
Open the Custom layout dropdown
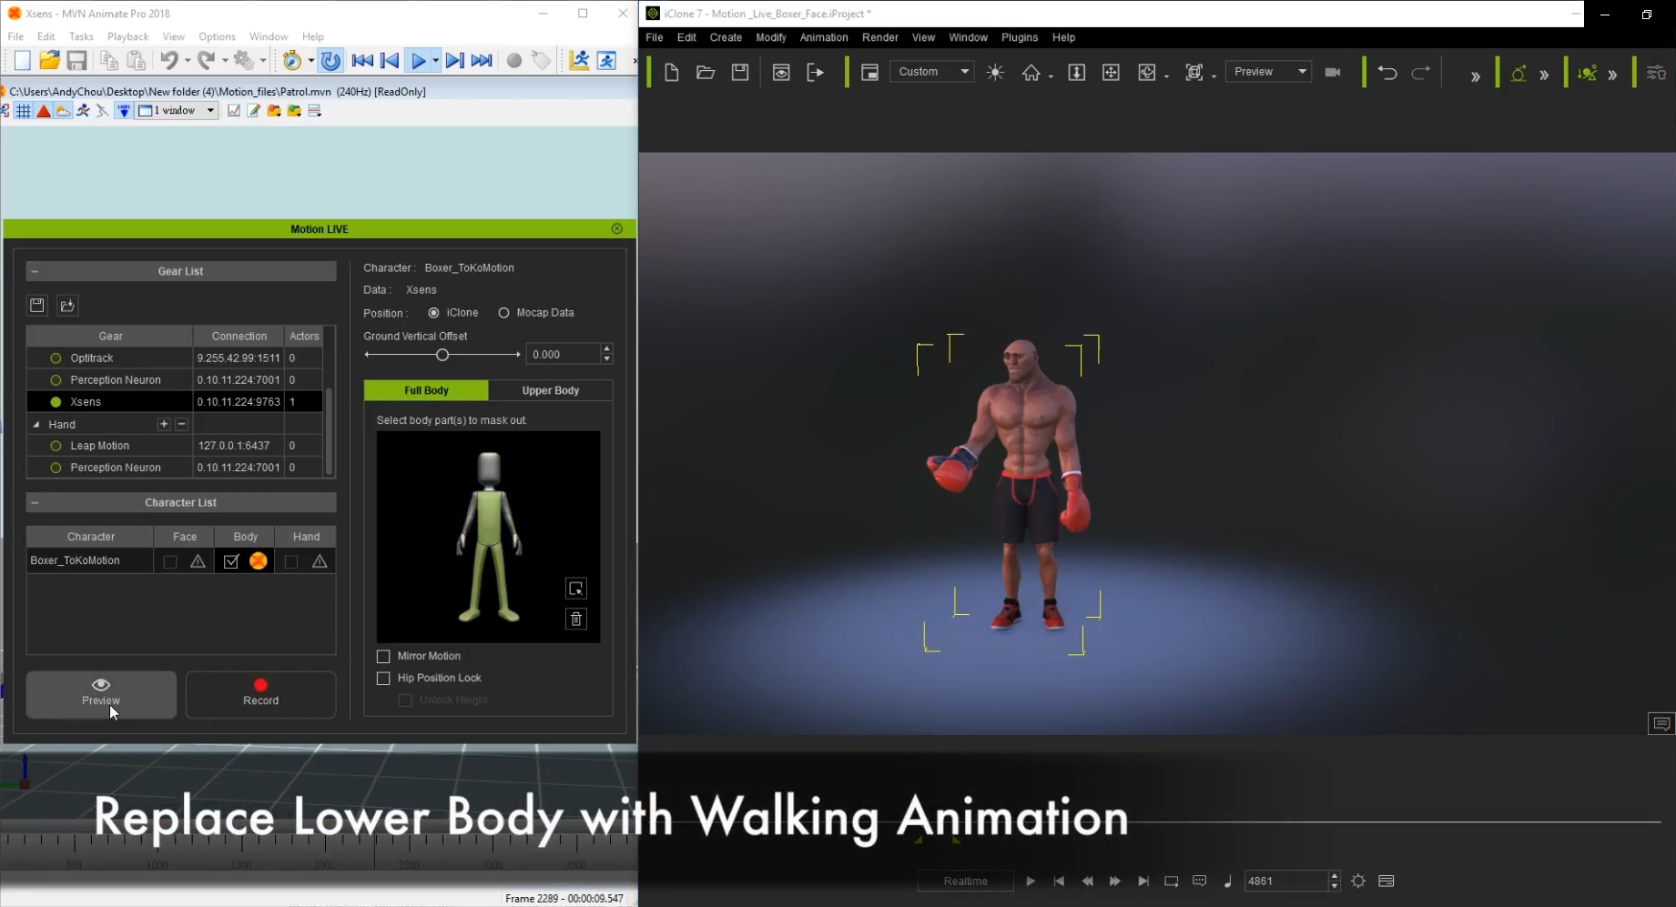coord(931,72)
